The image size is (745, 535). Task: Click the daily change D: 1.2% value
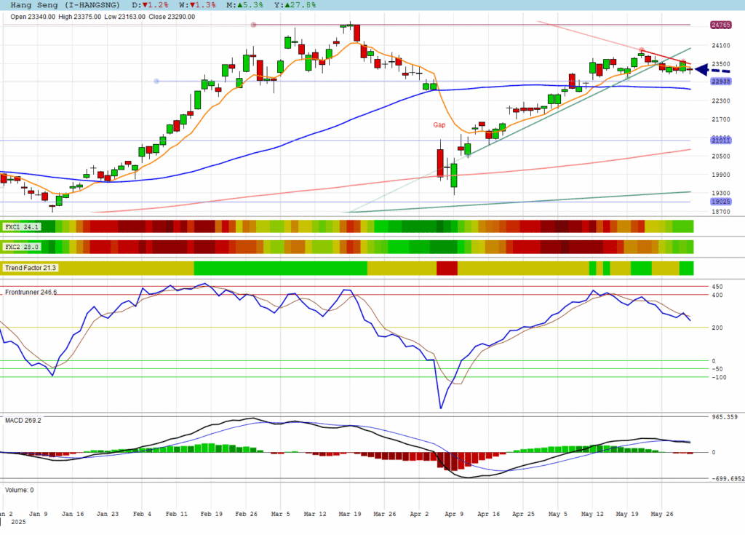pos(150,5)
